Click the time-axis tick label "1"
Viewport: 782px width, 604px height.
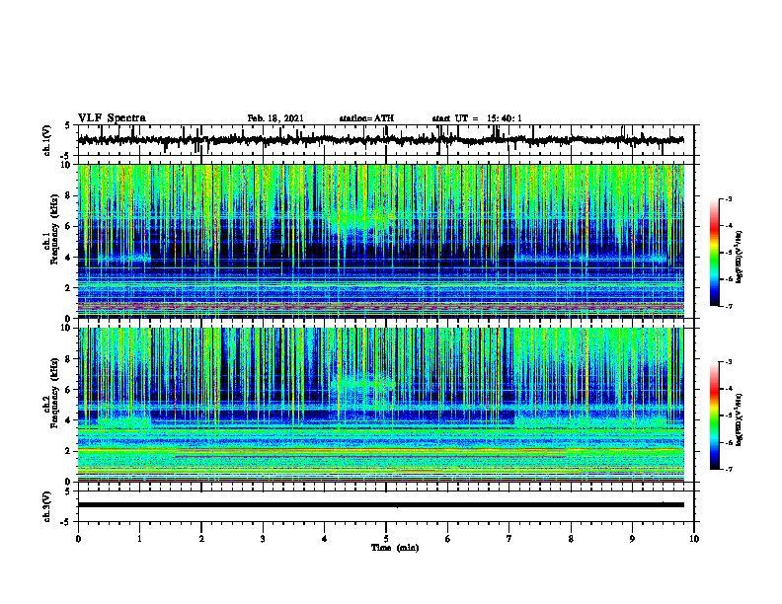(x=139, y=539)
